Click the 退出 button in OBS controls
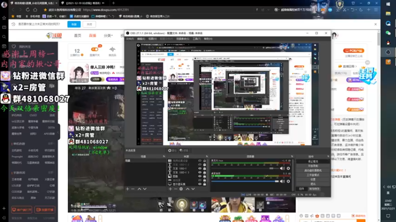The height and width of the screenshot is (222, 396). 313,184
